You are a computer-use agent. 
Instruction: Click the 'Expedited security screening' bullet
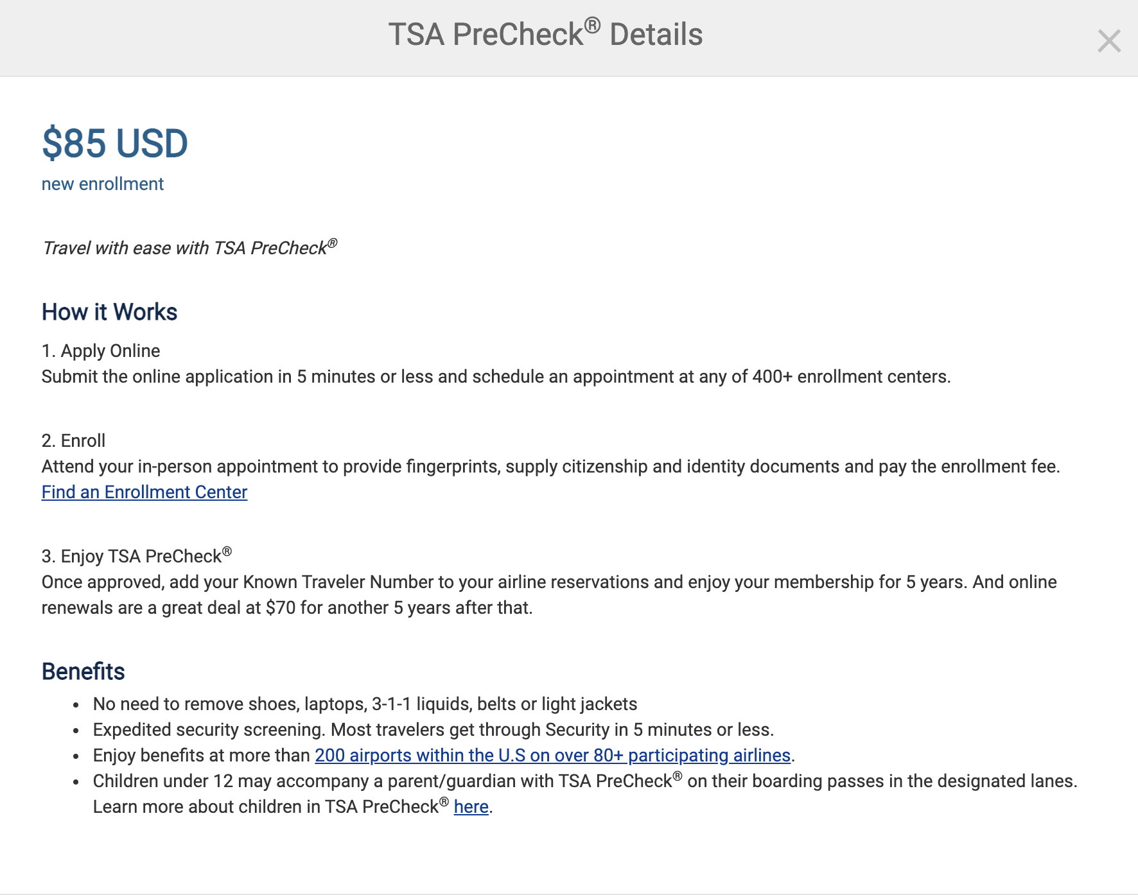(433, 729)
